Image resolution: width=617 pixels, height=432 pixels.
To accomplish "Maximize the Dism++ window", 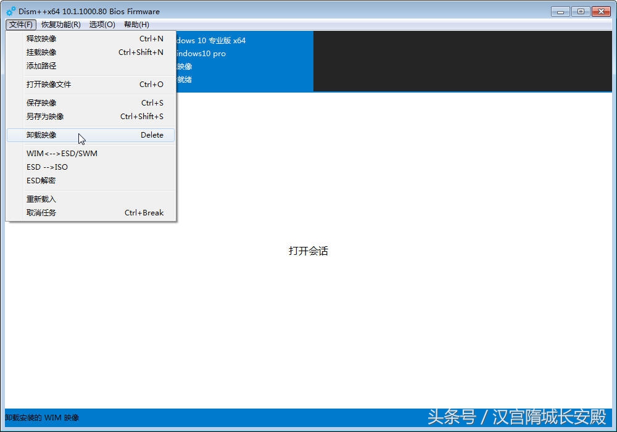I will [x=581, y=11].
